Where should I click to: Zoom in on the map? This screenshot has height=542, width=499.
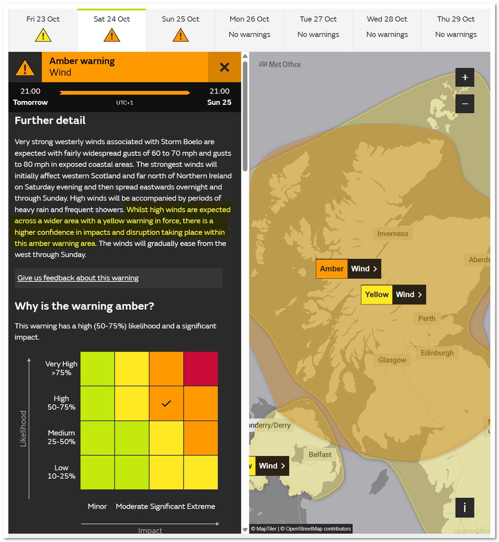[465, 77]
